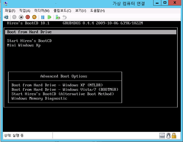
Task: Open the 도움말(H) menu
Action: coord(97,11)
